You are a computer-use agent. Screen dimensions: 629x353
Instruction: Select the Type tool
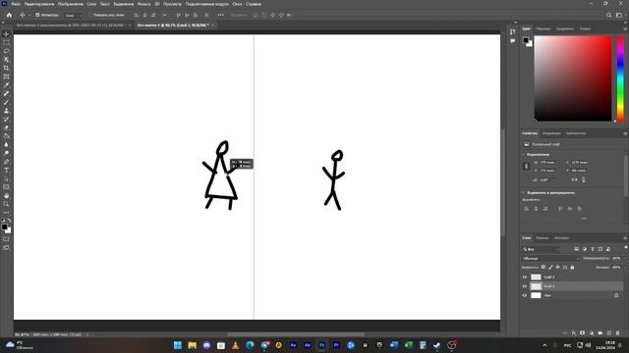6,170
